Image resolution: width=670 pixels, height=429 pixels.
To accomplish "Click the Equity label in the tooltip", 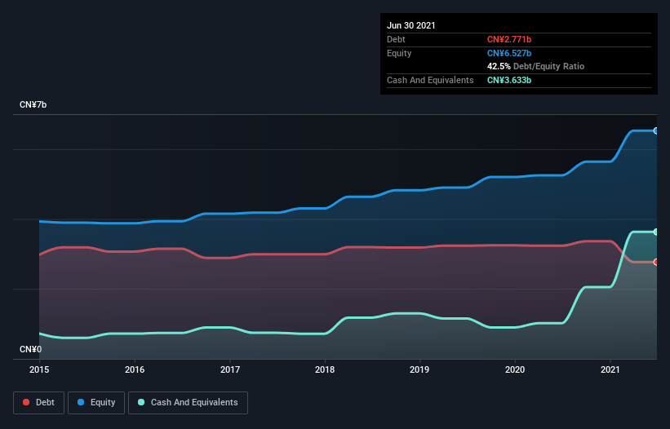I will pos(399,53).
